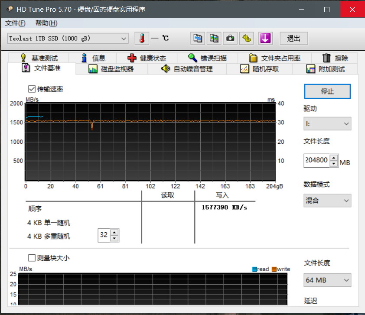This screenshot has height=315, width=365.
Task: Click the info icon on 信息 tab
Action: (84, 58)
